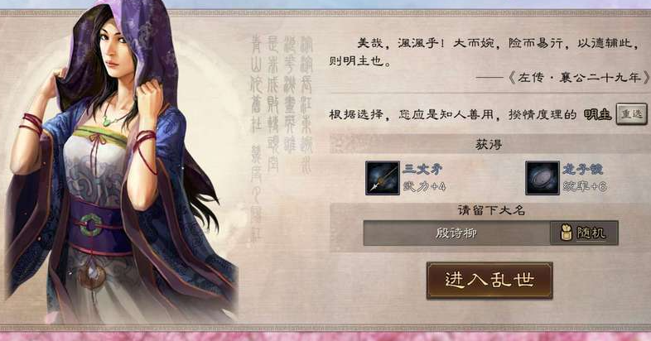The height and width of the screenshot is (341, 651).
Task: Click the 《左传·襄公二十九年》 citation line
Action: tap(562, 77)
